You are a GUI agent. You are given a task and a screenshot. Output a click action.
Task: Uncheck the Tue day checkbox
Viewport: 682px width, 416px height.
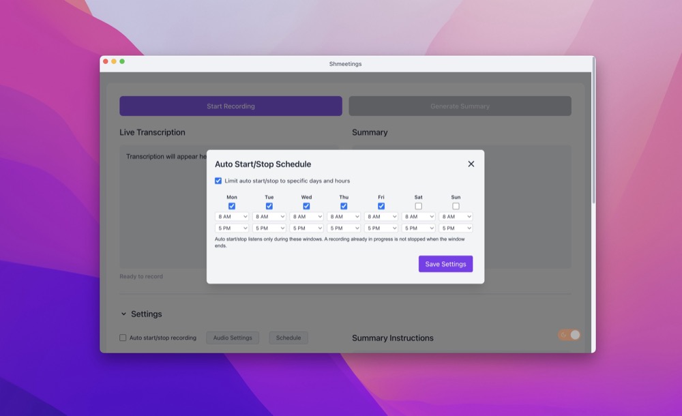click(x=269, y=206)
